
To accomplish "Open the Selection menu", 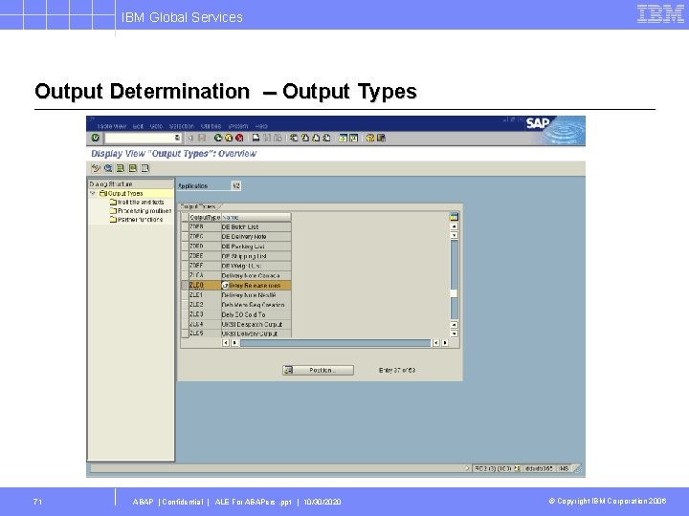I will [182, 126].
